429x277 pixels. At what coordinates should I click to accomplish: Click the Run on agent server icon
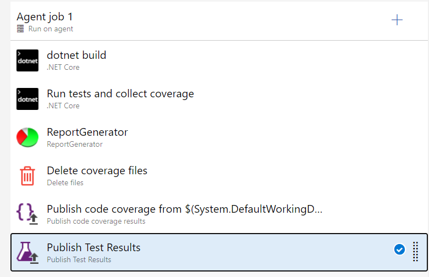pyautogui.click(x=20, y=29)
